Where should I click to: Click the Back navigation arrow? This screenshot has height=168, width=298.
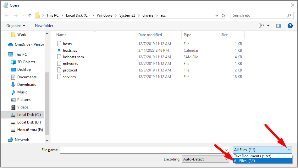pyautogui.click(x=7, y=15)
